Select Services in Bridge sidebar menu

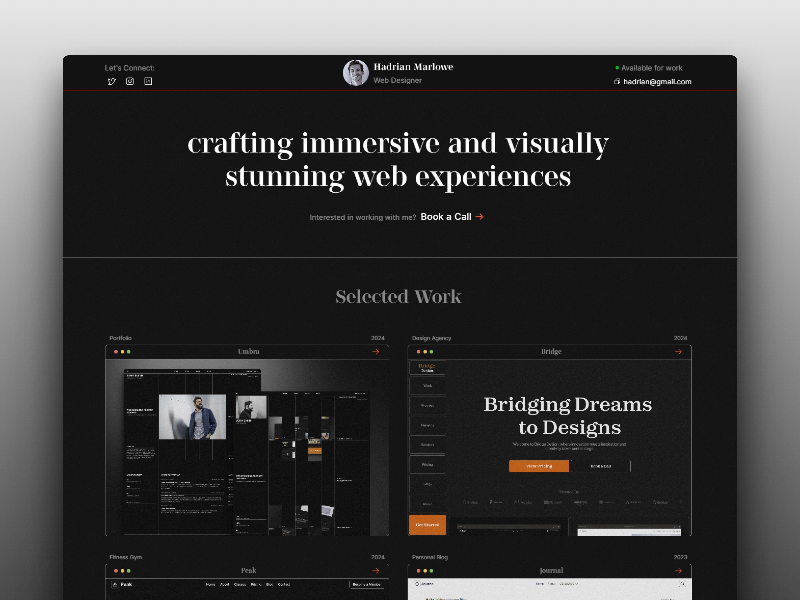pos(427,445)
